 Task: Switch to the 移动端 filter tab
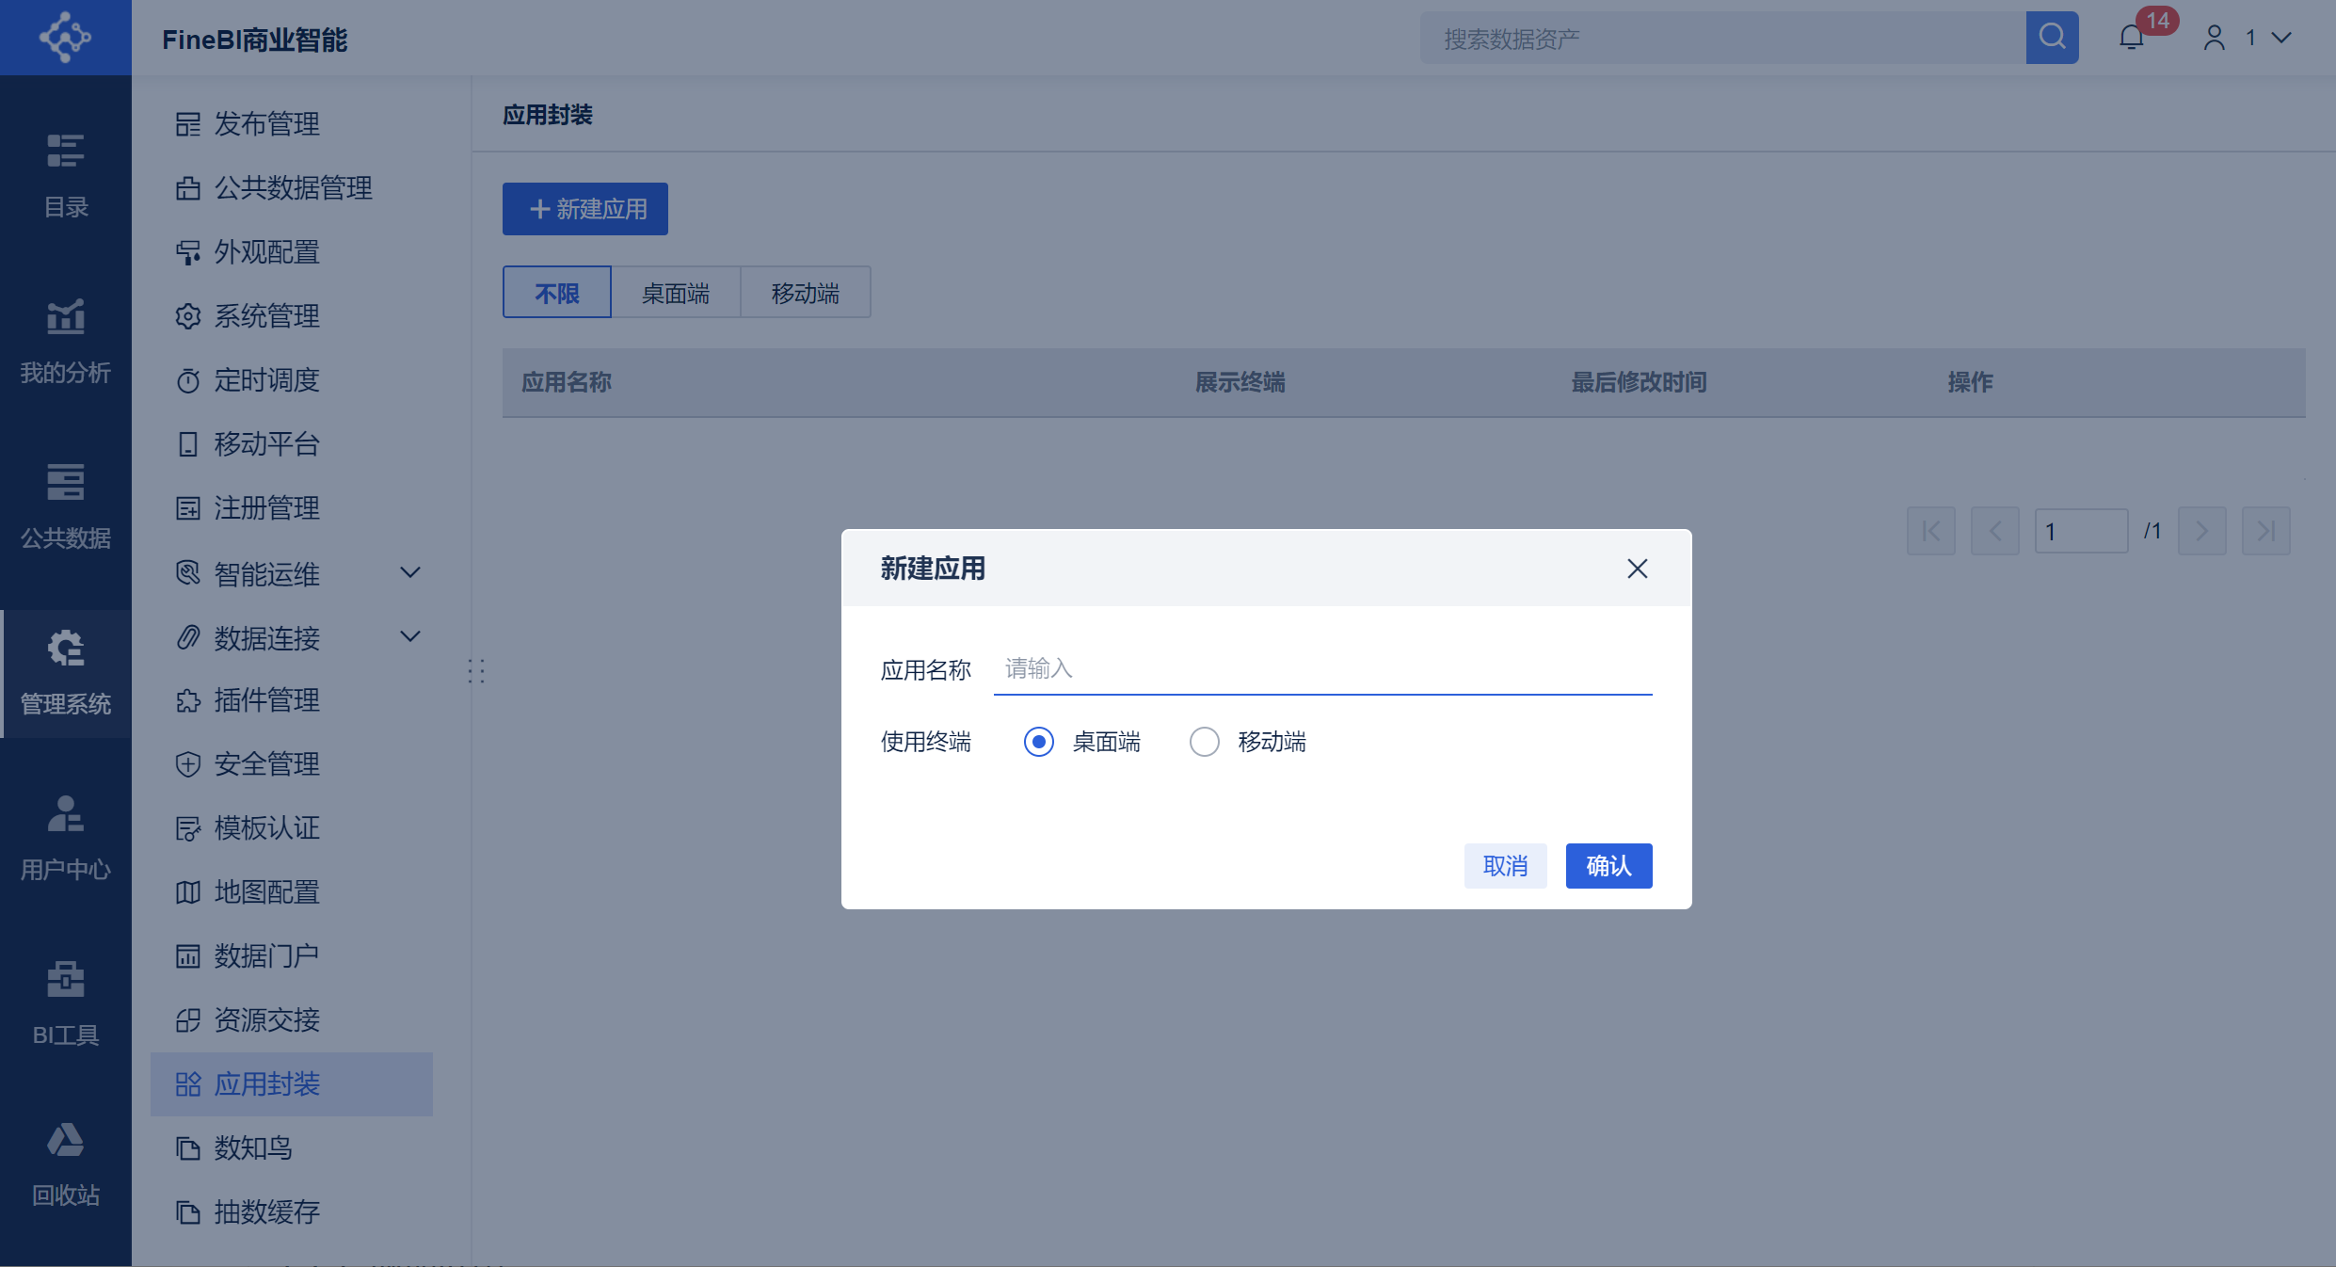coord(805,293)
